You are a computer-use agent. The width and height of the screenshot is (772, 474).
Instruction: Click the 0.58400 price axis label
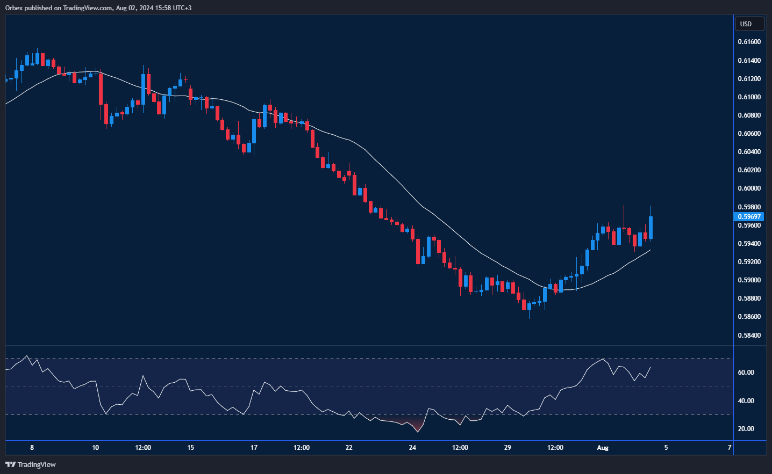pyautogui.click(x=749, y=336)
